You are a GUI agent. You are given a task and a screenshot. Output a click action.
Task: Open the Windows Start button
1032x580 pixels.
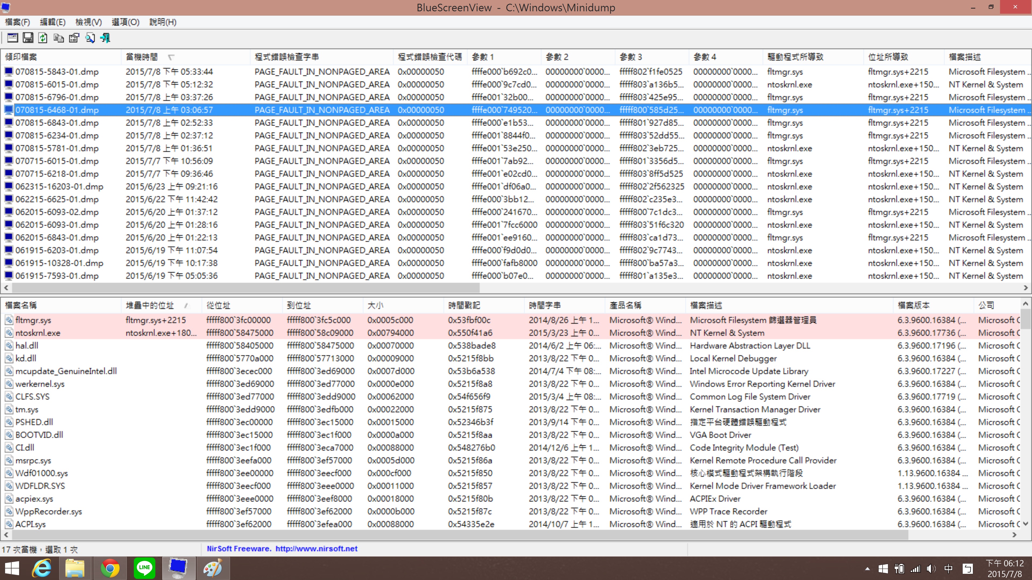pyautogui.click(x=12, y=568)
